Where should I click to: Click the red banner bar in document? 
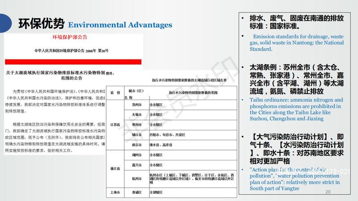(73, 62)
